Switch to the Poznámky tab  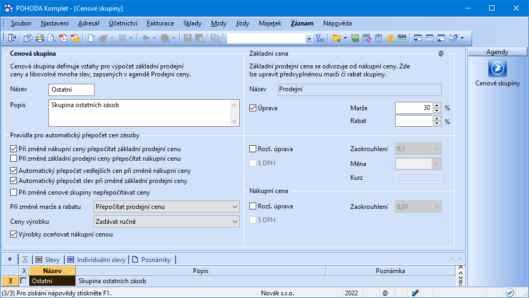click(x=152, y=259)
